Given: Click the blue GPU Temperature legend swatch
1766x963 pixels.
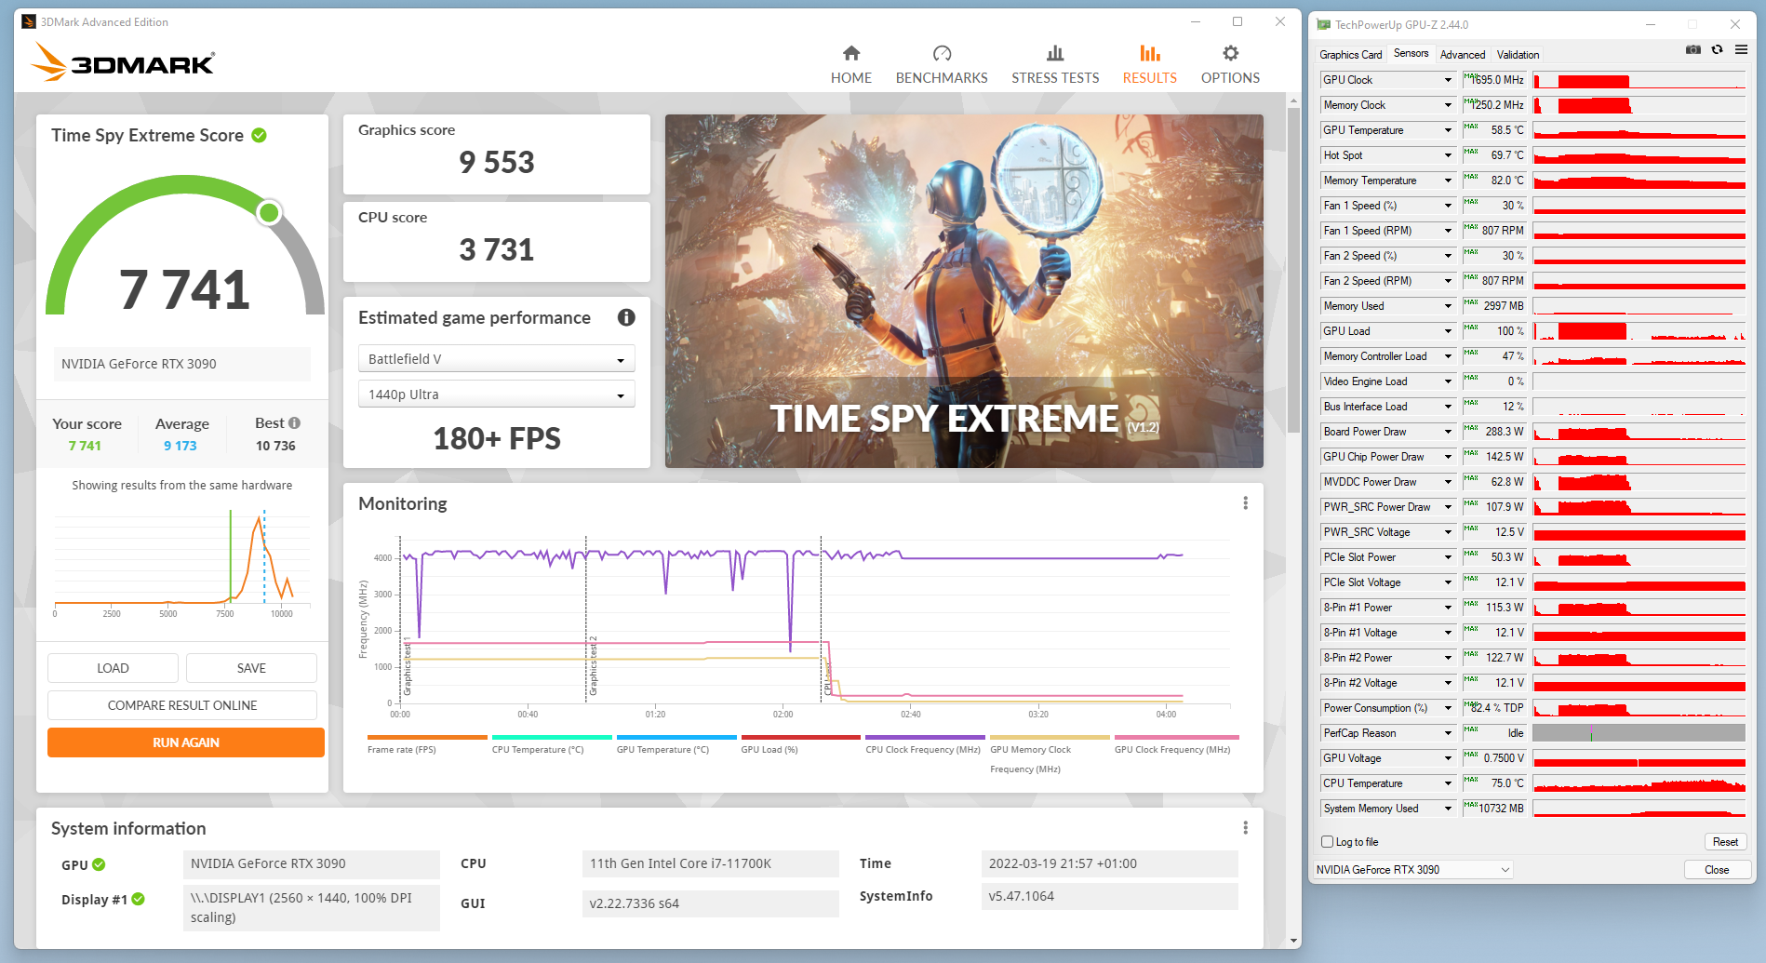Looking at the screenshot, I should pyautogui.click(x=676, y=737).
